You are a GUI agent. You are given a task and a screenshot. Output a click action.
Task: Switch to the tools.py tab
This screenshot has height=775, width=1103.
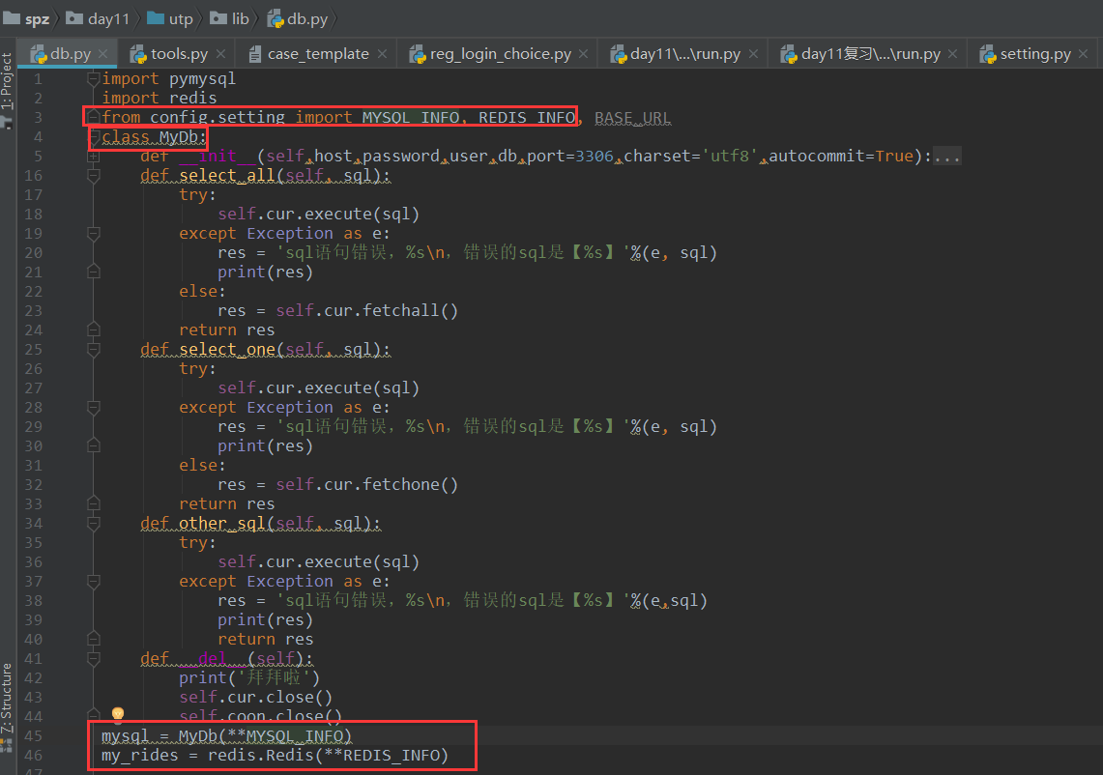pyautogui.click(x=179, y=54)
